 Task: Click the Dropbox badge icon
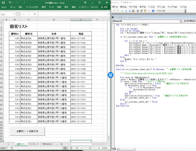(x=111, y=75)
